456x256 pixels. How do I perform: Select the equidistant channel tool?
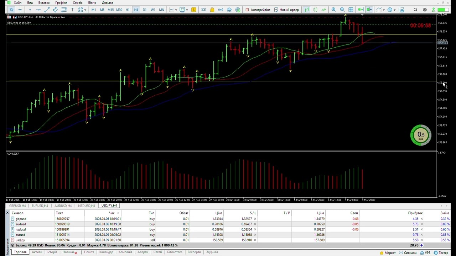[56, 10]
